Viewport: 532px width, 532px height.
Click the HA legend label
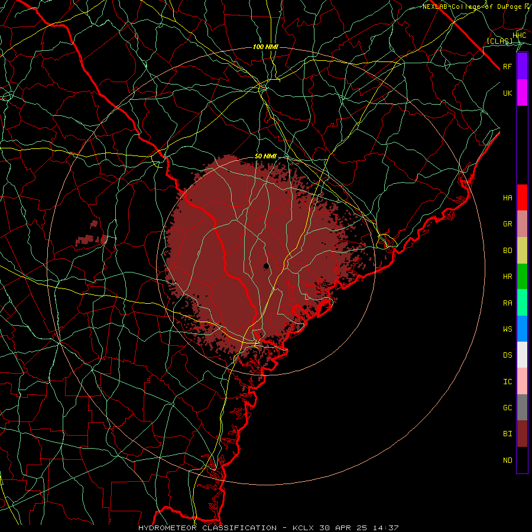click(508, 197)
